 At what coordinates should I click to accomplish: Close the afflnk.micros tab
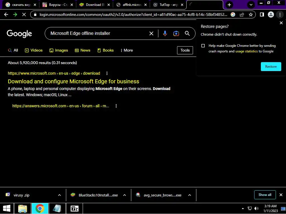pyautogui.click(x=145, y=5)
